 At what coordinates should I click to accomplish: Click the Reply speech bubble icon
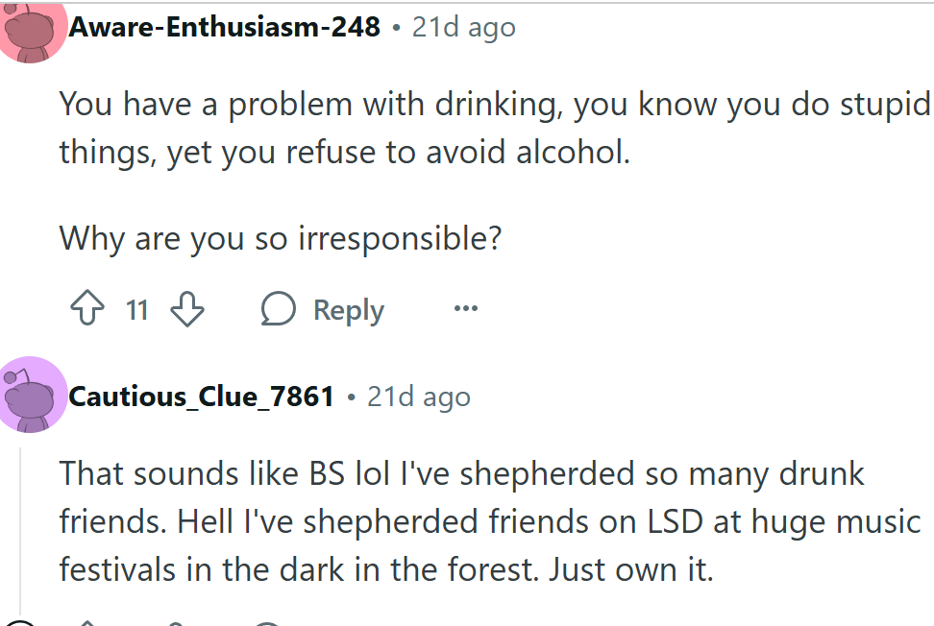tap(278, 309)
